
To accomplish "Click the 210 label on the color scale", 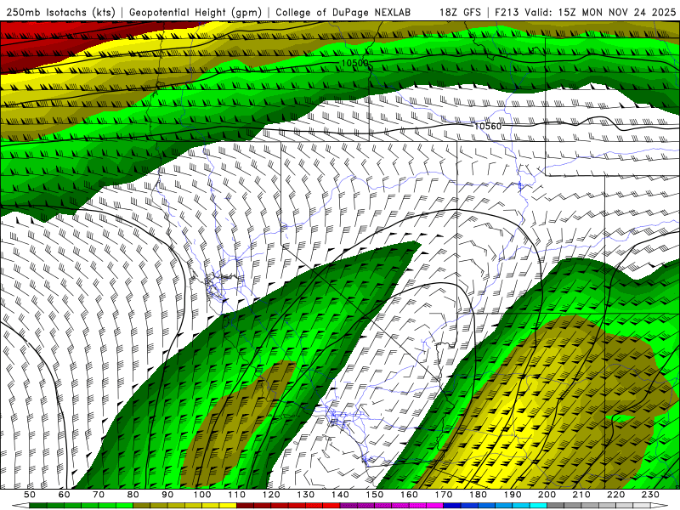I will (581, 495).
